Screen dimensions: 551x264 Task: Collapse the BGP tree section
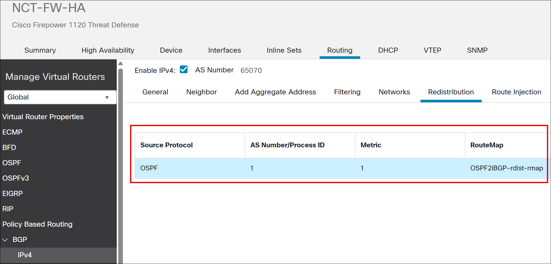click(5, 240)
